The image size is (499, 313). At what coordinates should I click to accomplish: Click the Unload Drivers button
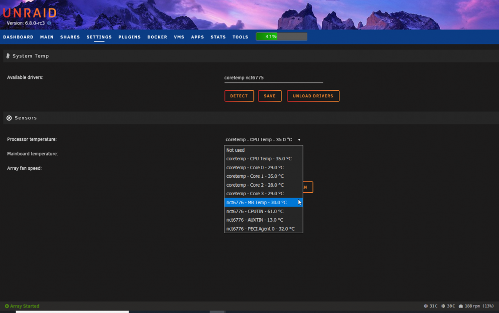tap(313, 96)
